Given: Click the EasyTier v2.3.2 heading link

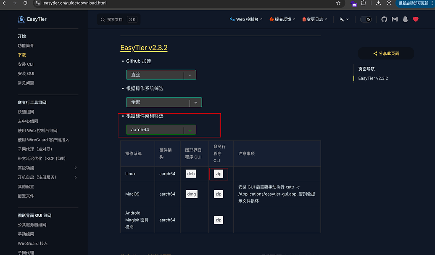Looking at the screenshot, I should (x=144, y=48).
